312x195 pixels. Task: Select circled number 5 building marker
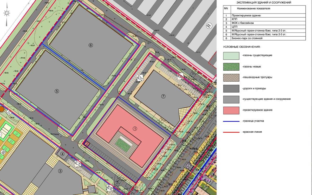point(57,91)
